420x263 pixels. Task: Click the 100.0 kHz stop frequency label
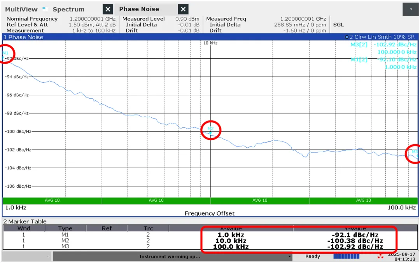point(401,207)
